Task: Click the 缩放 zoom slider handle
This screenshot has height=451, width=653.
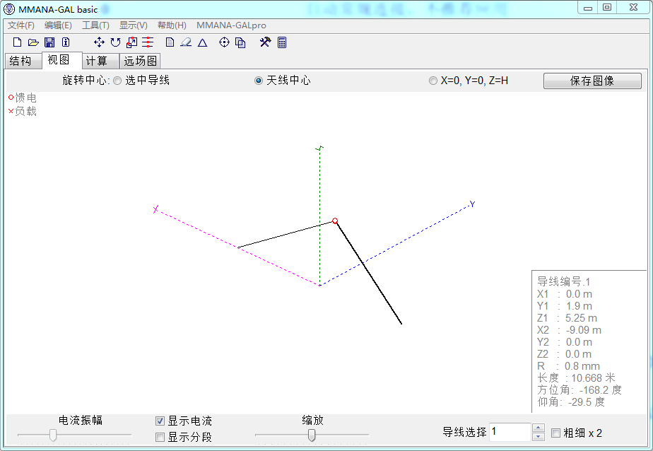Action: (x=312, y=435)
